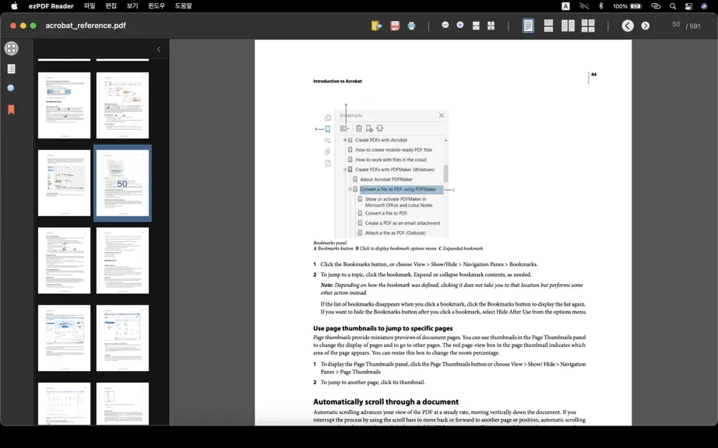The image size is (718, 448).
Task: Enable continuous scrolling page view
Action: point(548,26)
